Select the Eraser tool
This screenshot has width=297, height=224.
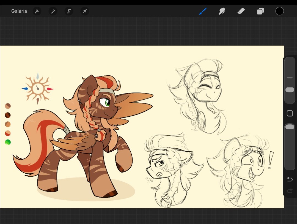(241, 11)
